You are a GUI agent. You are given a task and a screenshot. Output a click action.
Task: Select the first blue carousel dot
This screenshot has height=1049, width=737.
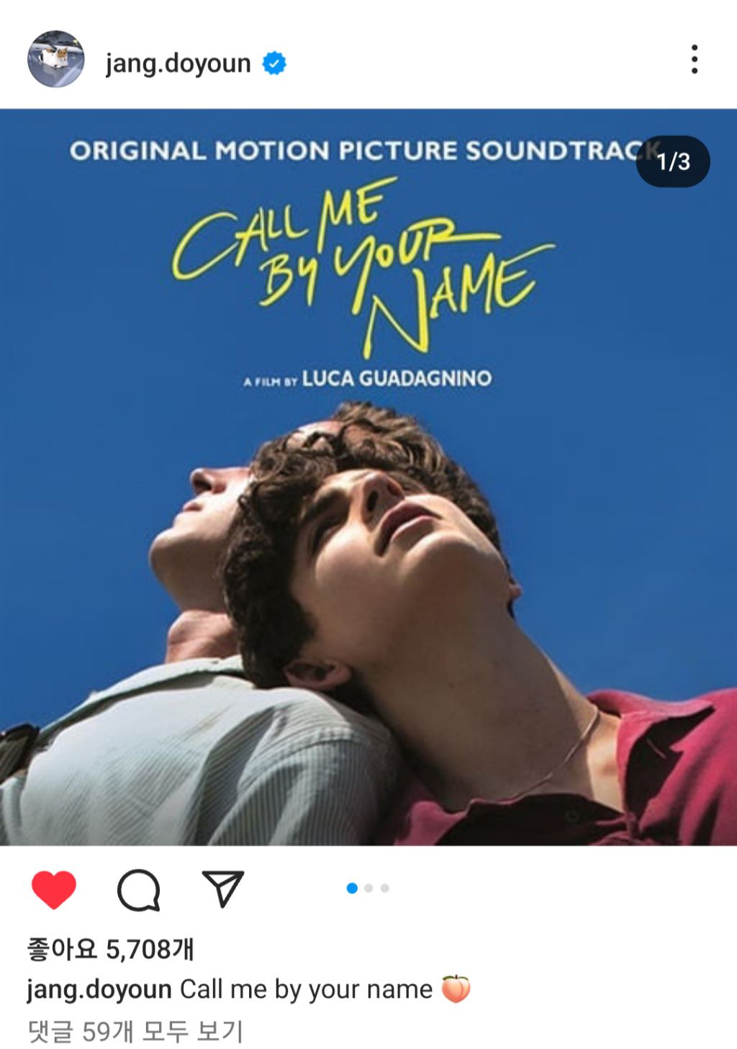352,888
